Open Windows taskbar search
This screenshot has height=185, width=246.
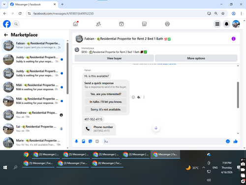(x=15, y=167)
